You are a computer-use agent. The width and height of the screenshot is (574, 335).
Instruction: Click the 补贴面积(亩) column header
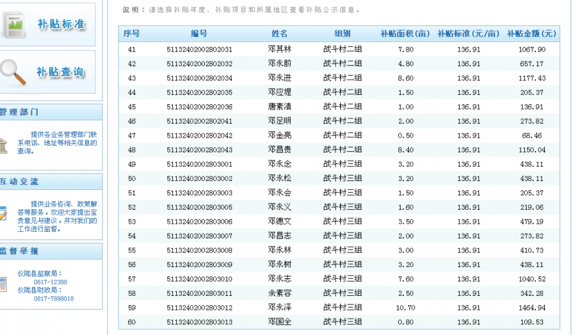point(405,34)
